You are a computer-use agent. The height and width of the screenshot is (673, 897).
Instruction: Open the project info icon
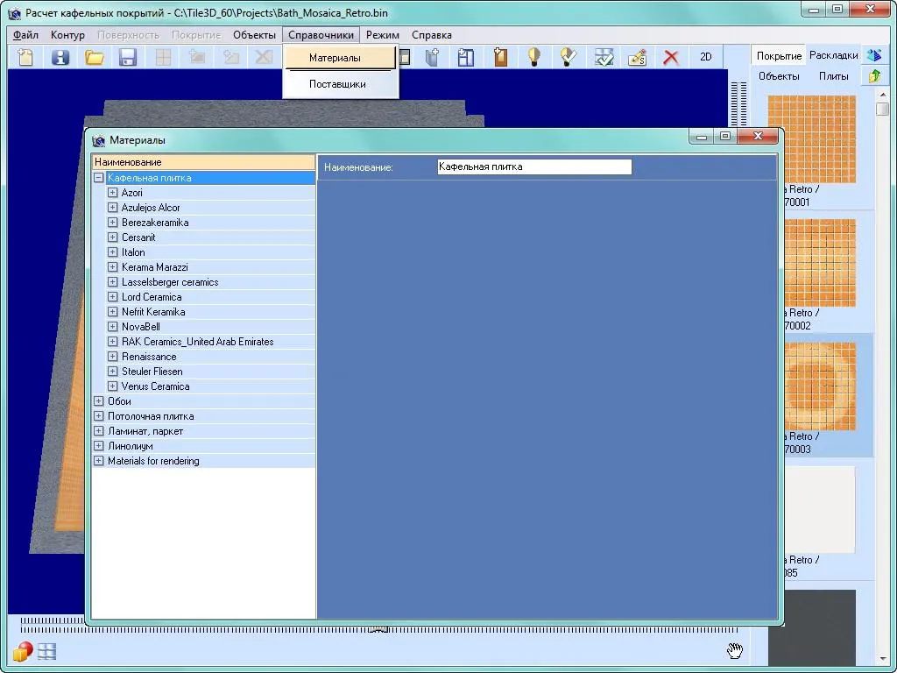click(60, 57)
